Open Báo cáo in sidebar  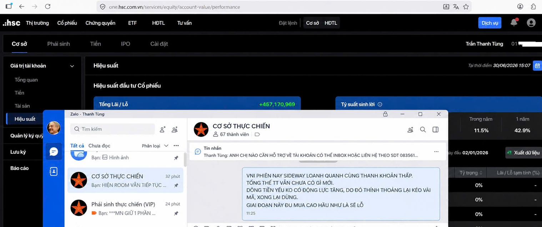(x=19, y=168)
